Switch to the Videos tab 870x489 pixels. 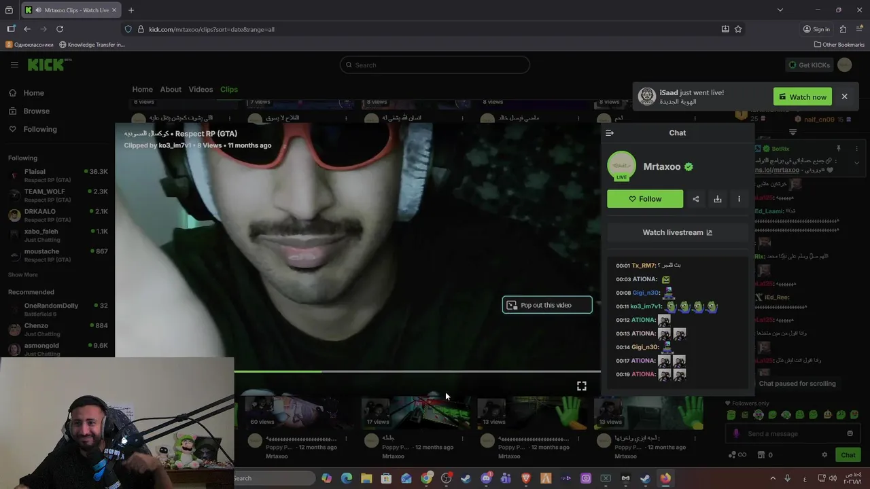201,90
